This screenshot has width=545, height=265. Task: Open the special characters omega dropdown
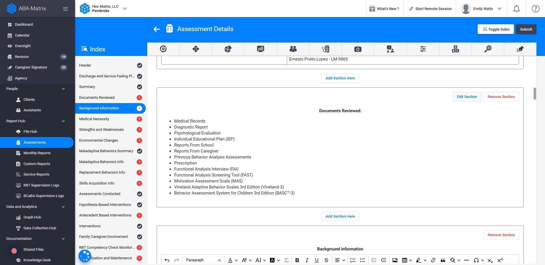point(479,260)
